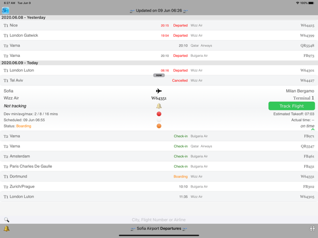The width and height of the screenshot is (318, 238).
Task: Tap the magnifier search icon
Action: (6, 220)
